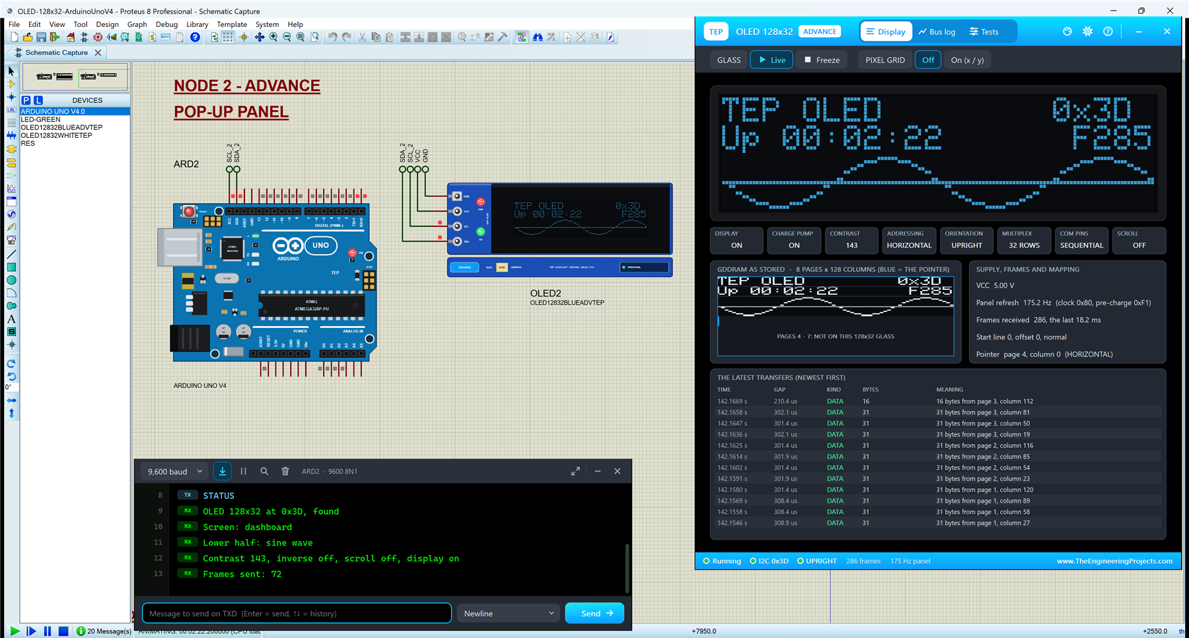Click the Save Project icon in toolbar
Image resolution: width=1189 pixels, height=638 pixels.
(x=41, y=38)
